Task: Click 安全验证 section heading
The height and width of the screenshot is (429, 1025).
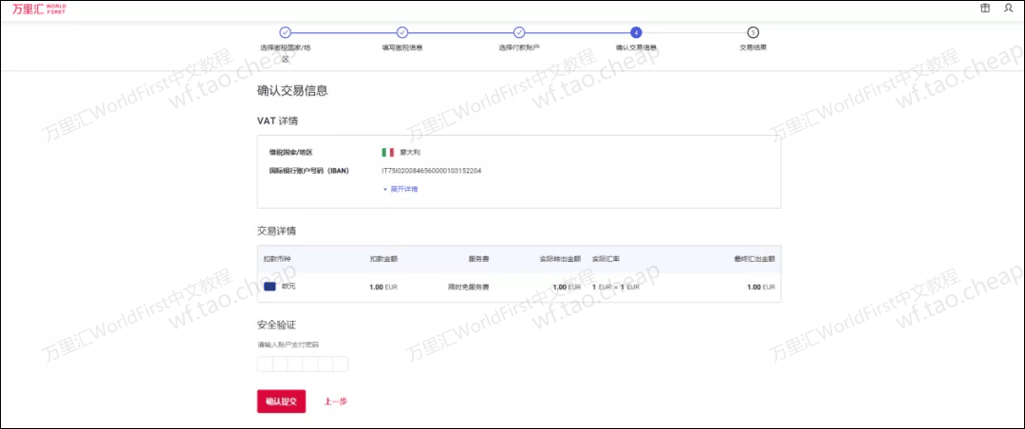Action: tap(277, 325)
